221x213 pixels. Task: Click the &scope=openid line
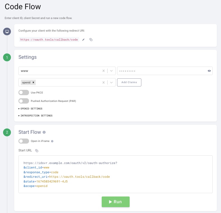[35, 186]
